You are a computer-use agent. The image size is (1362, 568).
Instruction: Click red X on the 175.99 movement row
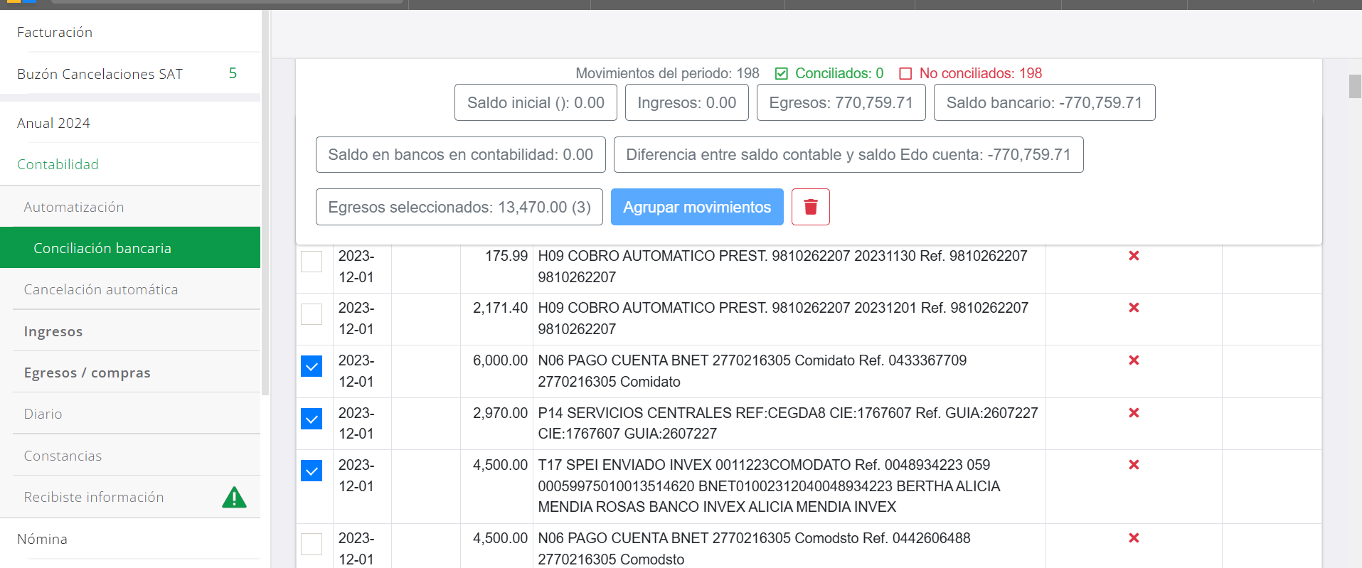tap(1134, 256)
